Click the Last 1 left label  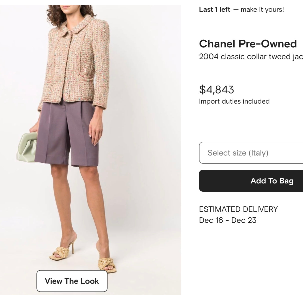(214, 9)
